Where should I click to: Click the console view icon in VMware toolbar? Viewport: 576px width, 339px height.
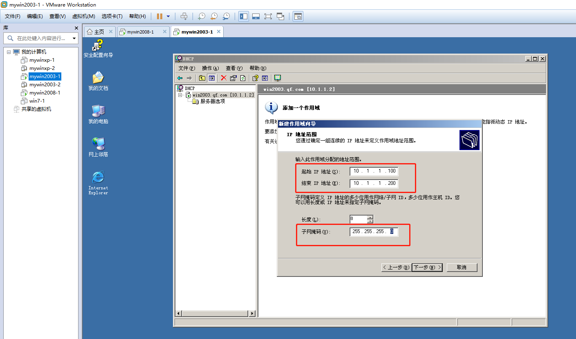[298, 16]
